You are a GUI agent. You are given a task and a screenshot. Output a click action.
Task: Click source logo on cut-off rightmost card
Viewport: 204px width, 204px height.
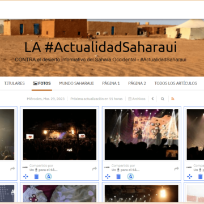(189, 167)
